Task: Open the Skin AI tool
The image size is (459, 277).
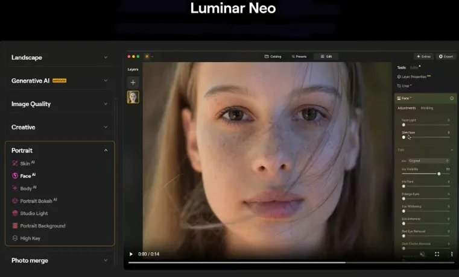Action: click(24, 163)
